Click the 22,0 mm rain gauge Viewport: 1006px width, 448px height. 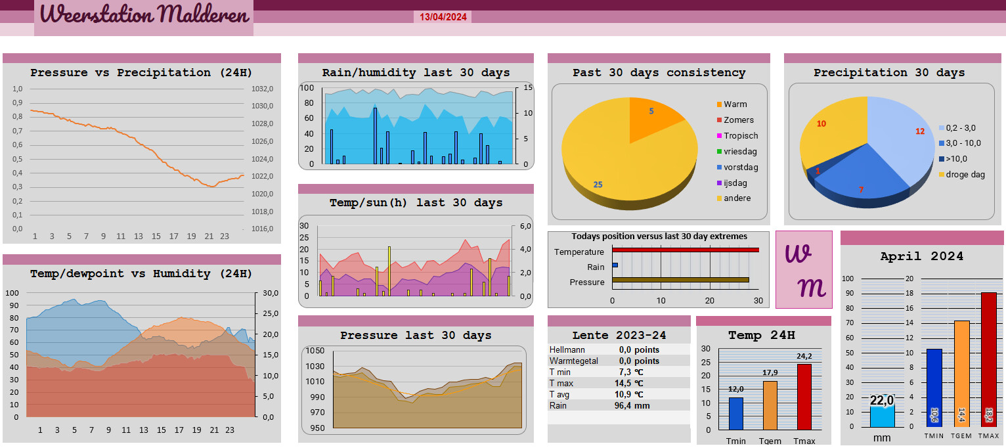(882, 414)
